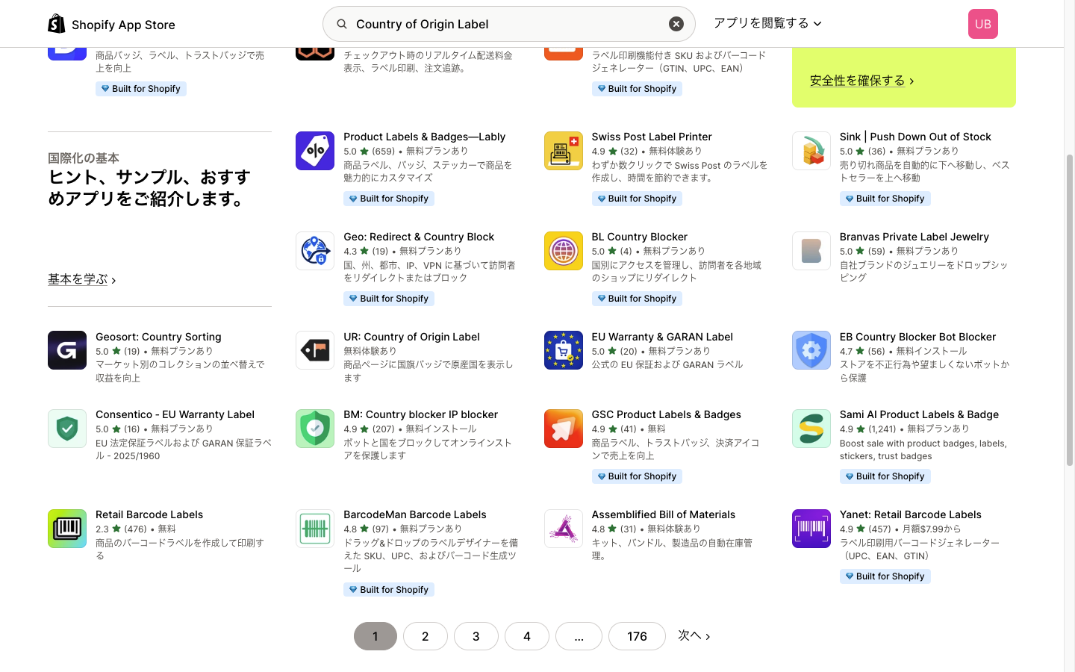Click the EB Country Blocker Bot Blocker icon
1075x672 pixels.
[x=811, y=350]
